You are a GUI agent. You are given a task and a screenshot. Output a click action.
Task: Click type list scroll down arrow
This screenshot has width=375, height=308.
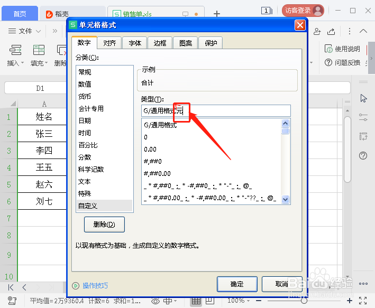point(285,199)
